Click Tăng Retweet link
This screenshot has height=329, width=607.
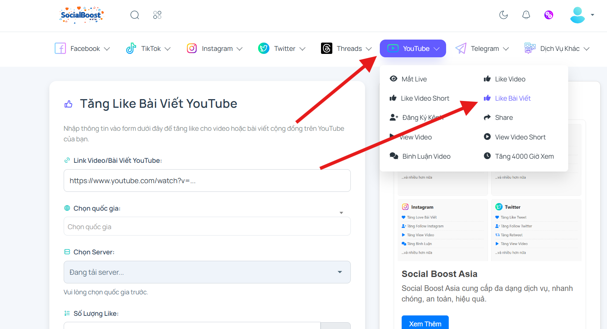[512, 235]
